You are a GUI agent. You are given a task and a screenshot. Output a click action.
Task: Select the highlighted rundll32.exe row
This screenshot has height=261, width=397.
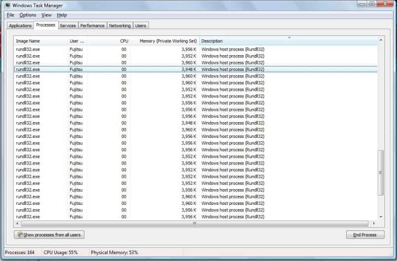(195, 69)
